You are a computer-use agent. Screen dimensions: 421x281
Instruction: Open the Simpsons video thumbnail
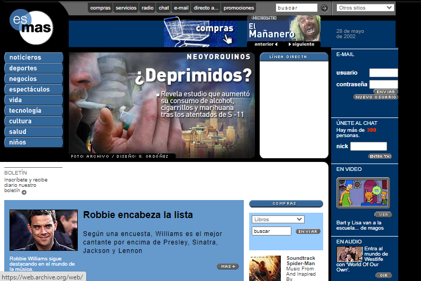[363, 193]
